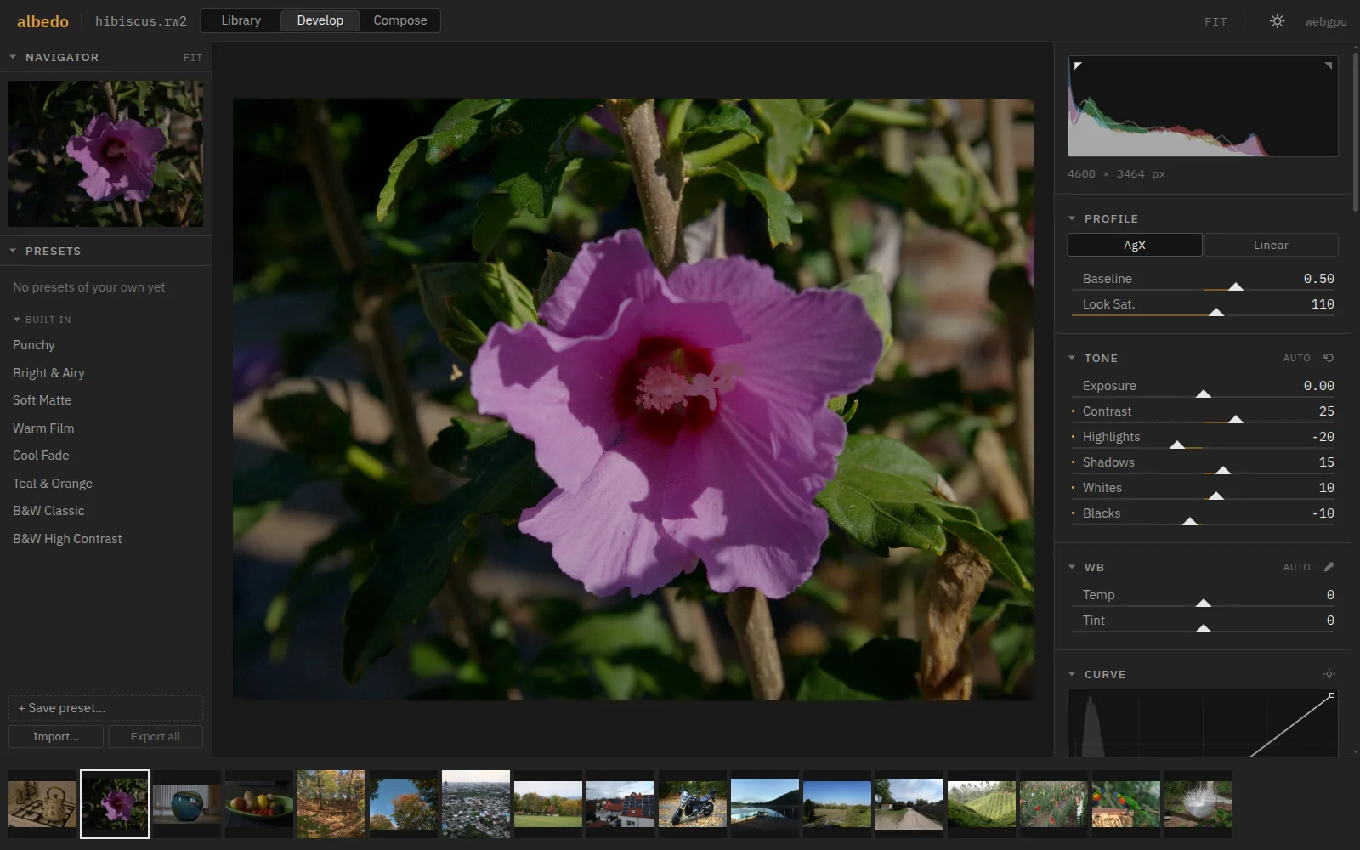Collapse the Tone section
Image resolution: width=1360 pixels, height=850 pixels.
tap(1072, 358)
